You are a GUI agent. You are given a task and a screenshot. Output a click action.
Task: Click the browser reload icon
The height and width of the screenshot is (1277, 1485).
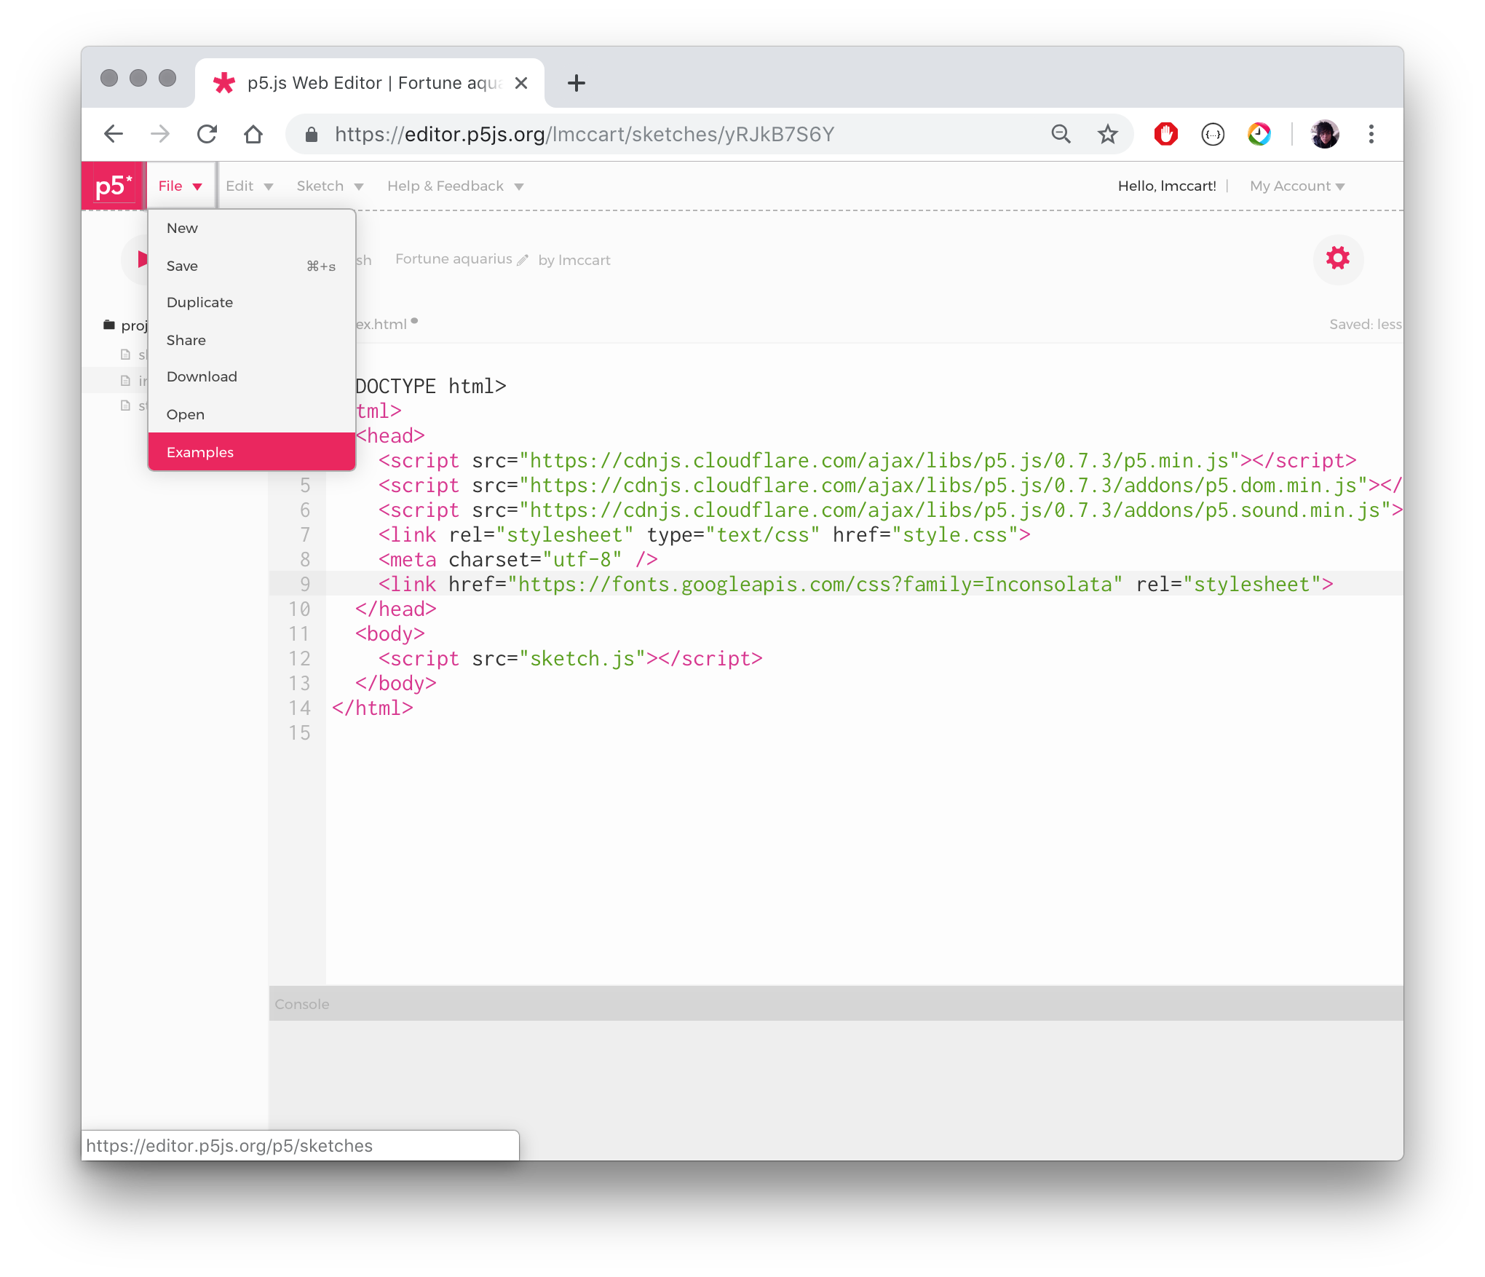click(207, 134)
